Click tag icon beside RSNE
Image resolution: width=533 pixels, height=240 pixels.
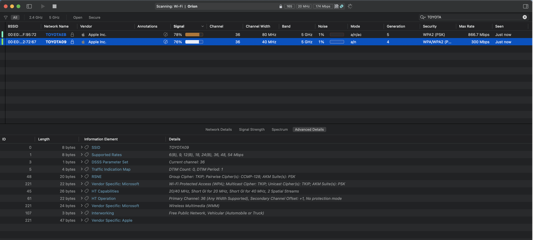[87, 176]
